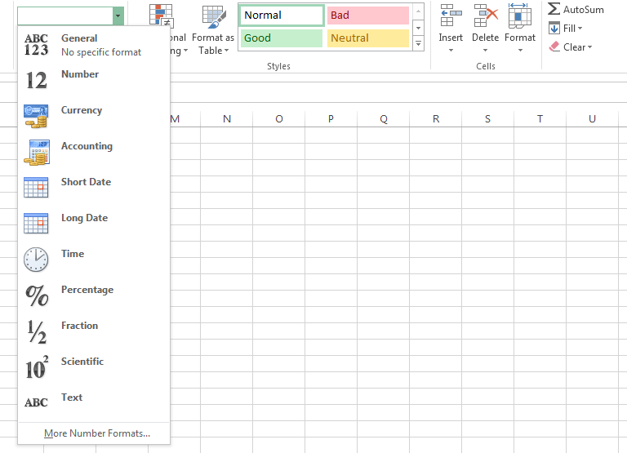Select column header Q
The height and width of the screenshot is (453, 627).
[x=383, y=118]
